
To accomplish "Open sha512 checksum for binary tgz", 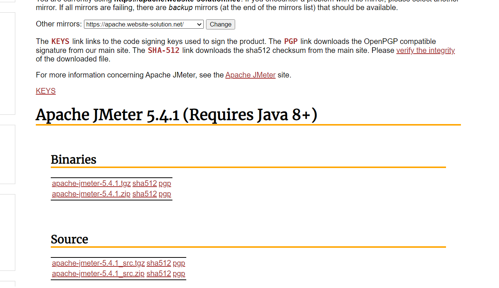I will [144, 183].
